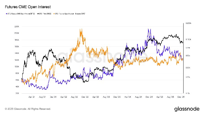Click the blue CME Open Interest legend dot
The height and width of the screenshot is (115, 205).
click(6, 13)
